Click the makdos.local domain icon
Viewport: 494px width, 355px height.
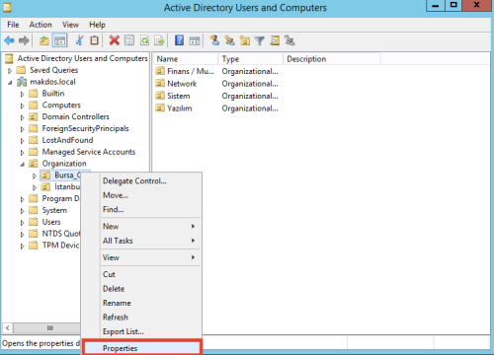22,82
